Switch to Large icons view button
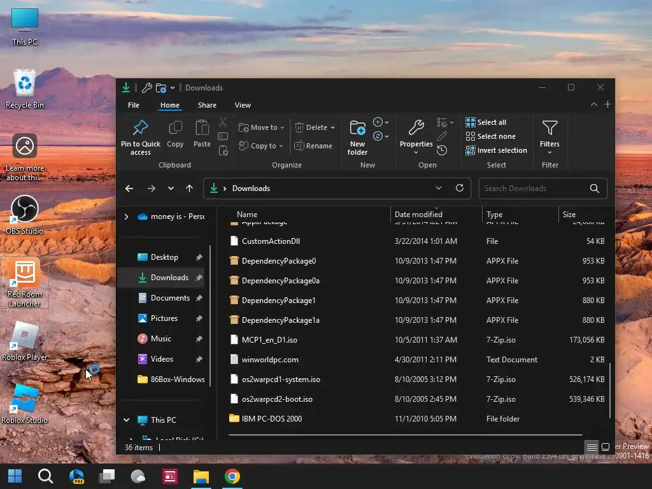 click(606, 447)
